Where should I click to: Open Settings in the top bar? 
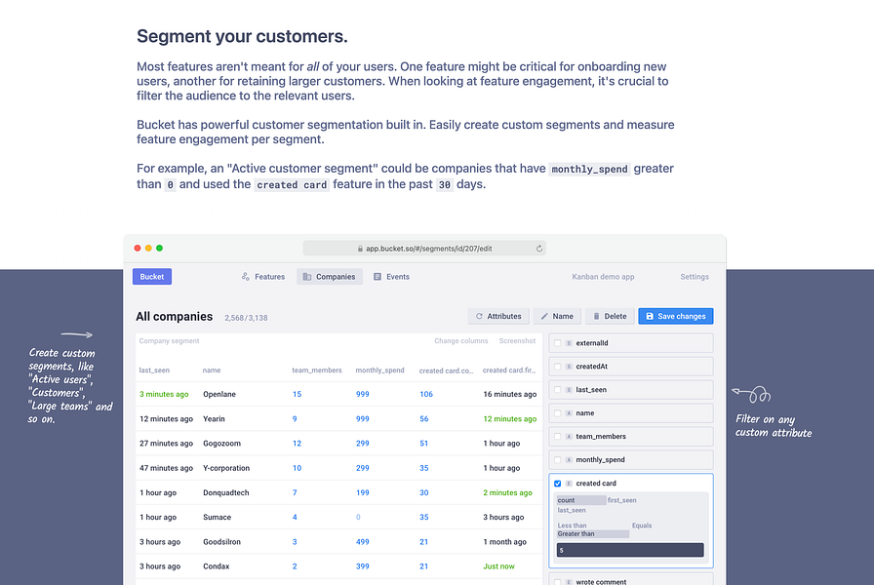(695, 276)
